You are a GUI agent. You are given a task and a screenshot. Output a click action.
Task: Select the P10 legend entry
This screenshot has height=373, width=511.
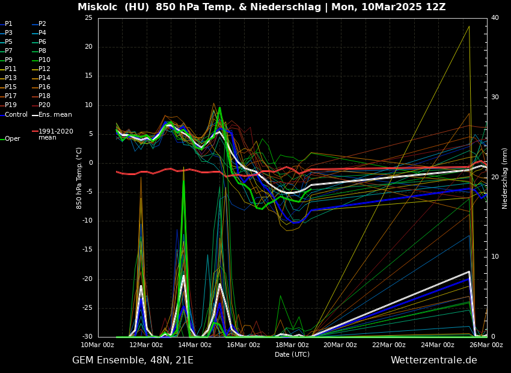44,60
